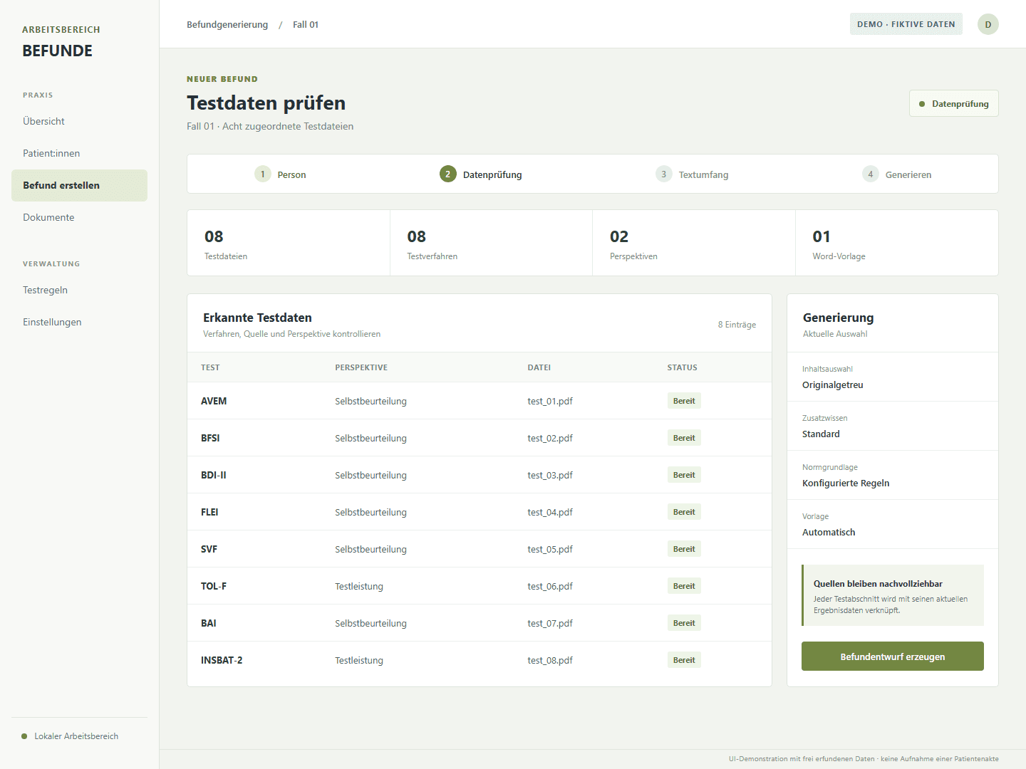Image resolution: width=1026 pixels, height=769 pixels.
Task: Click the file name test_04.pdf
Action: 550,512
